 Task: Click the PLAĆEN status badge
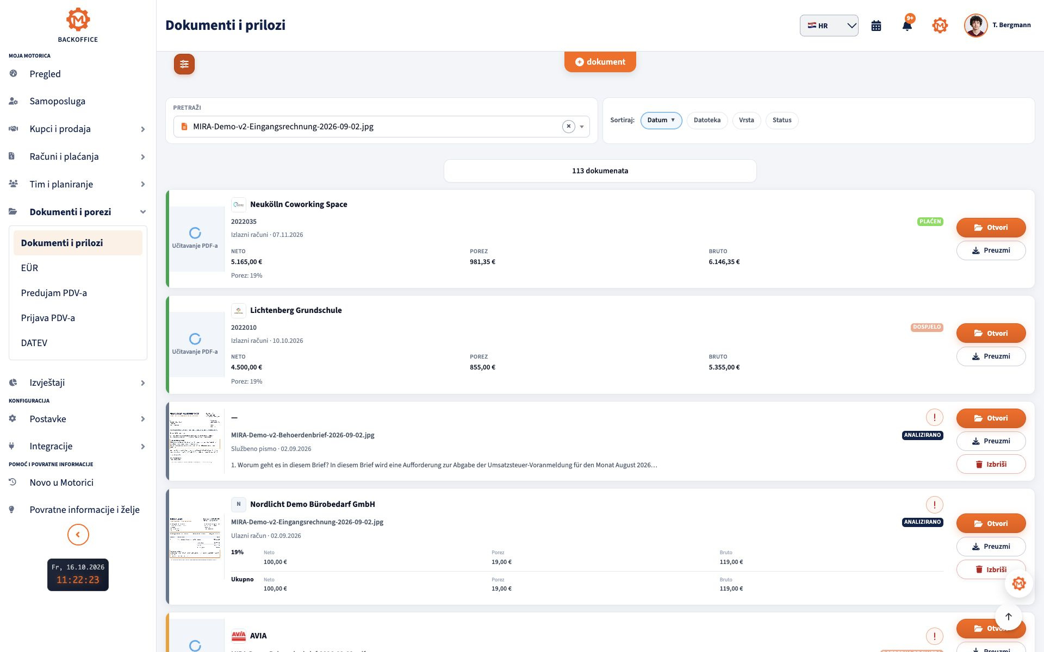click(x=930, y=222)
